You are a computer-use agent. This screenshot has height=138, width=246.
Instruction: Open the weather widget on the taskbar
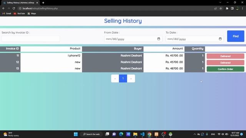(11, 134)
